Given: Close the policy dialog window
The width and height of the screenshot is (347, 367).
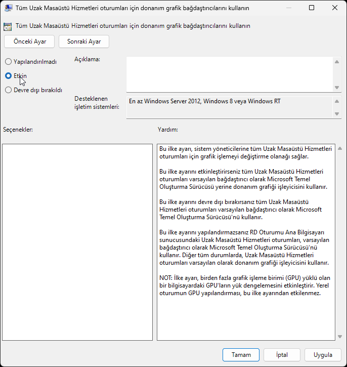Looking at the screenshot, I should (x=335, y=8).
